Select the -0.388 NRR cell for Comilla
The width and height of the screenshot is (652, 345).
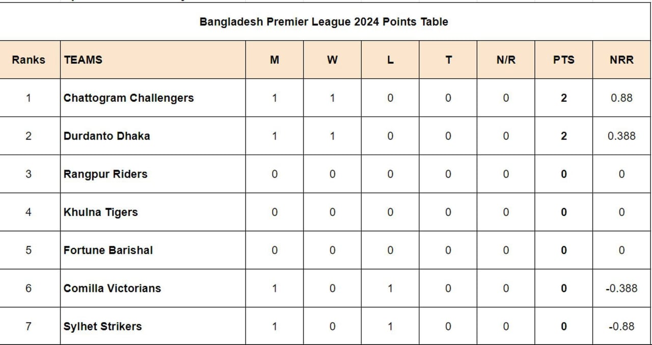click(x=621, y=288)
